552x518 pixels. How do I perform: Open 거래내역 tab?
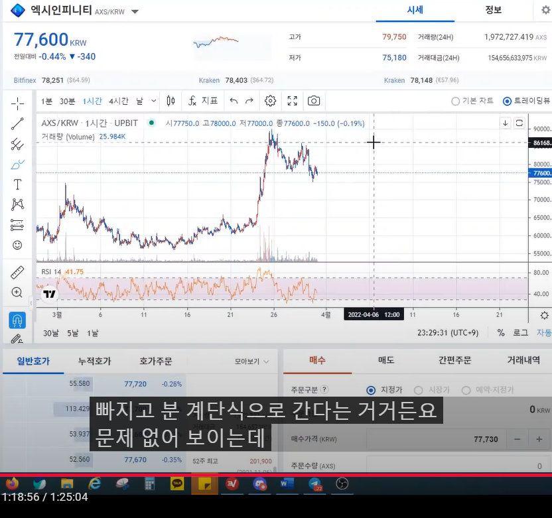523,360
